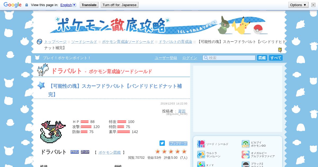Viewport: 318px width, 167px height.
Task: Go to トップページ breadcrumb link
Action: 55,42
